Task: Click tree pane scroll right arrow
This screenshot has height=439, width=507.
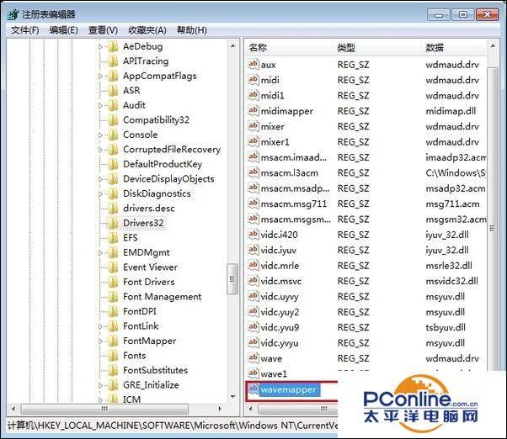Action: pyautogui.click(x=220, y=409)
